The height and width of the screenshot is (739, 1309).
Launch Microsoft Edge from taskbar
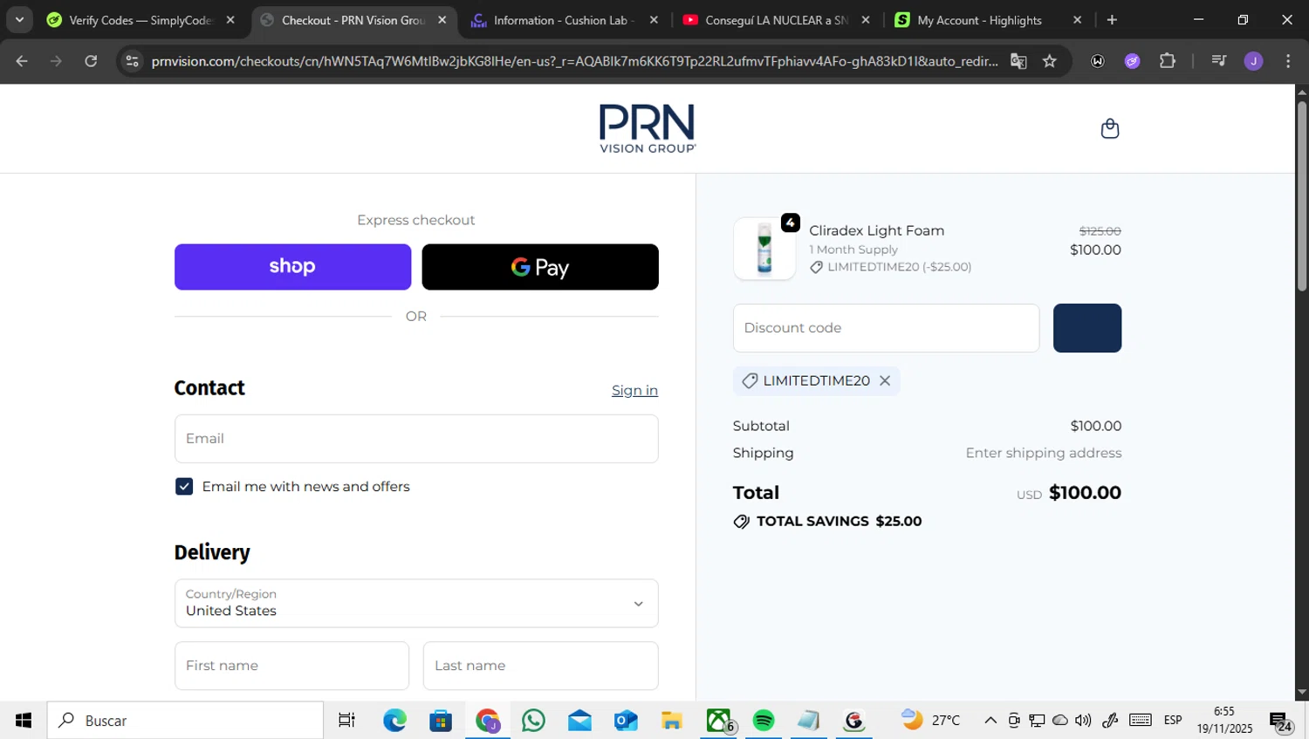[394, 721]
